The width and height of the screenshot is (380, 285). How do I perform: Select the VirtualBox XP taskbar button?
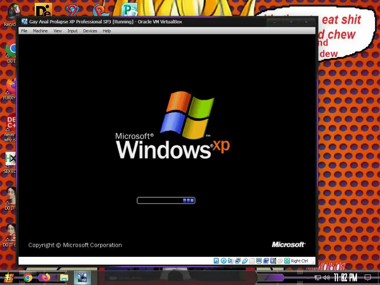tap(82, 278)
